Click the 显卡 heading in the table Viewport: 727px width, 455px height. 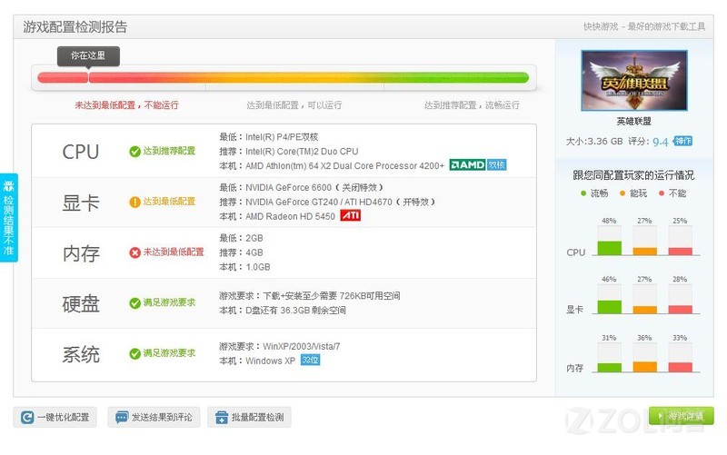[x=81, y=203]
